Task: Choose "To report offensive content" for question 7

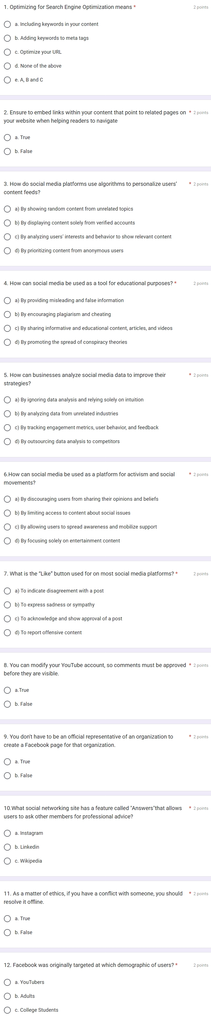Action: (x=7, y=632)
